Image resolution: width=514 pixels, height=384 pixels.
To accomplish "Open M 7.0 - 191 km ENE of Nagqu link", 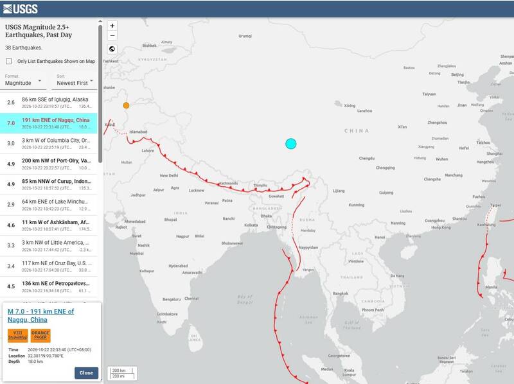I will click(40, 315).
